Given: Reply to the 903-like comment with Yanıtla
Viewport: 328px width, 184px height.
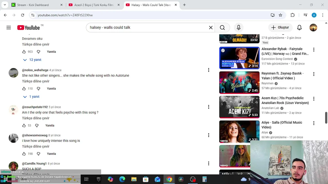Looking at the screenshot, I should pyautogui.click(x=52, y=52).
